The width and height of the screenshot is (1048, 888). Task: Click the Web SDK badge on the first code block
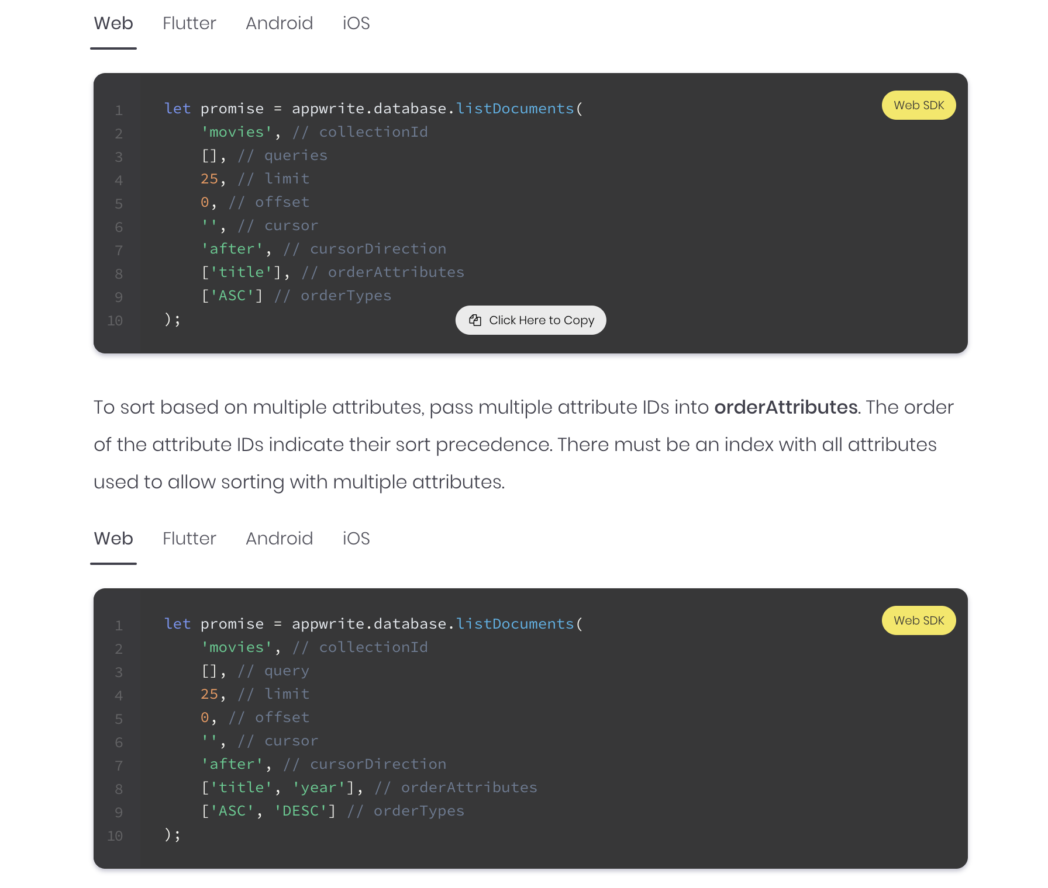(919, 105)
